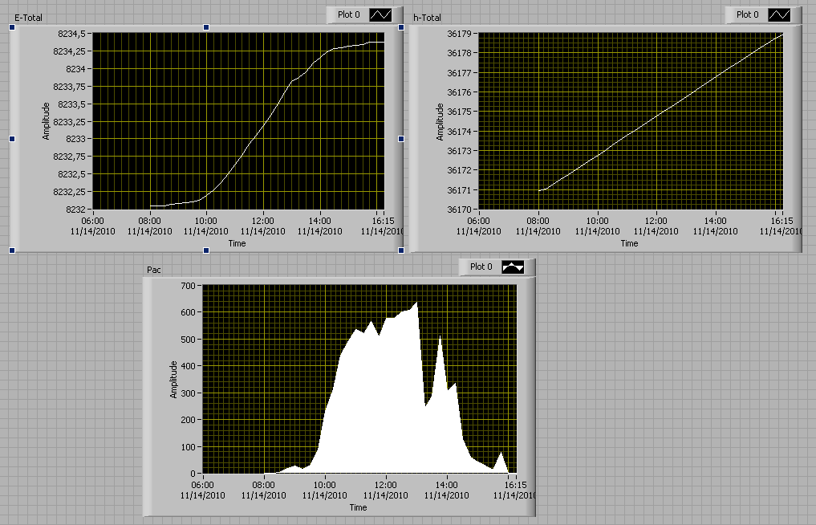This screenshot has width=816, height=525.
Task: Click the 12:00 marker on Pac X scale
Action: pyautogui.click(x=386, y=485)
